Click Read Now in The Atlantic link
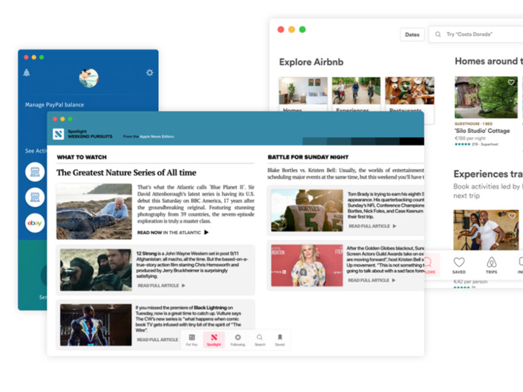 (x=169, y=233)
